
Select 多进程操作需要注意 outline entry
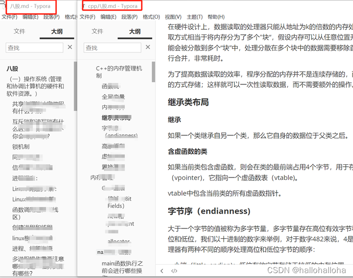38,266
